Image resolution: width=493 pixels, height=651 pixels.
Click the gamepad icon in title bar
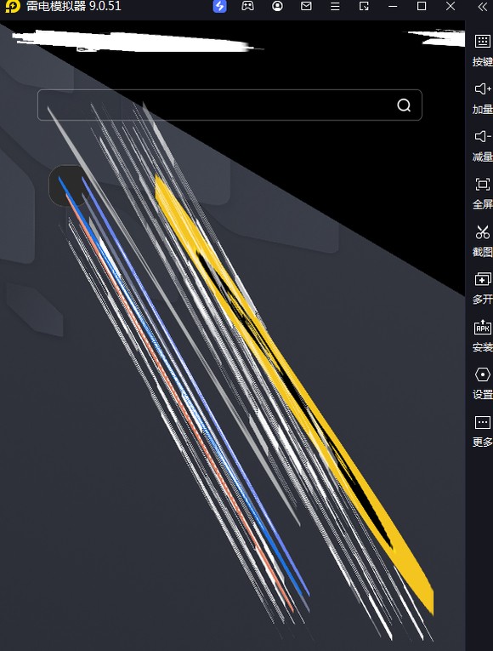pos(248,6)
